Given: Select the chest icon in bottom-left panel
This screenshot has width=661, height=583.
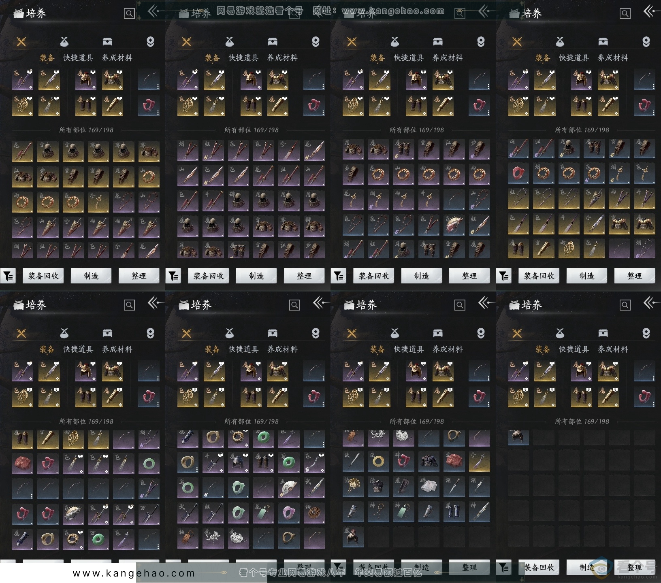Looking at the screenshot, I should tap(107, 333).
